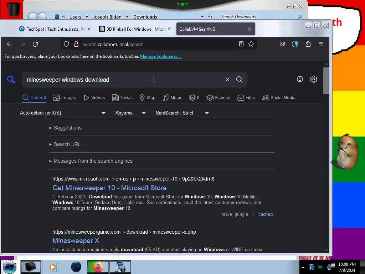Open the computer utility taskbar icon
Screen dimensions: 365x274
click(120, 267)
